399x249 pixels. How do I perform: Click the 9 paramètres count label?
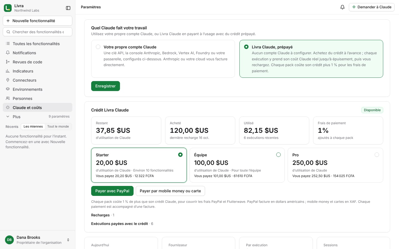click(x=59, y=116)
